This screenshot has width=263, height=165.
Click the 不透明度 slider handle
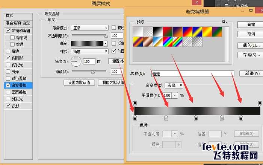[106, 36]
